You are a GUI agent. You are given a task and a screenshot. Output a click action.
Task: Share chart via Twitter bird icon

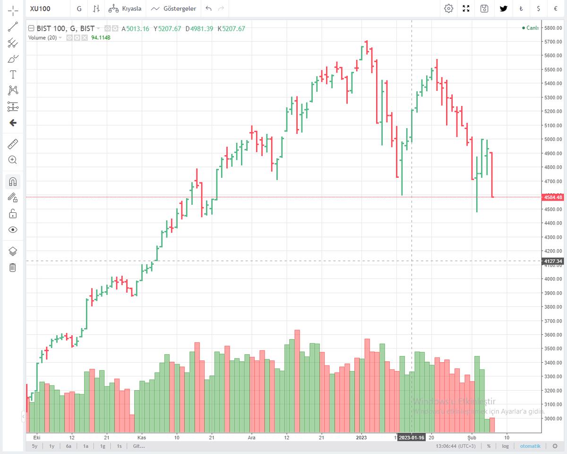click(x=504, y=9)
